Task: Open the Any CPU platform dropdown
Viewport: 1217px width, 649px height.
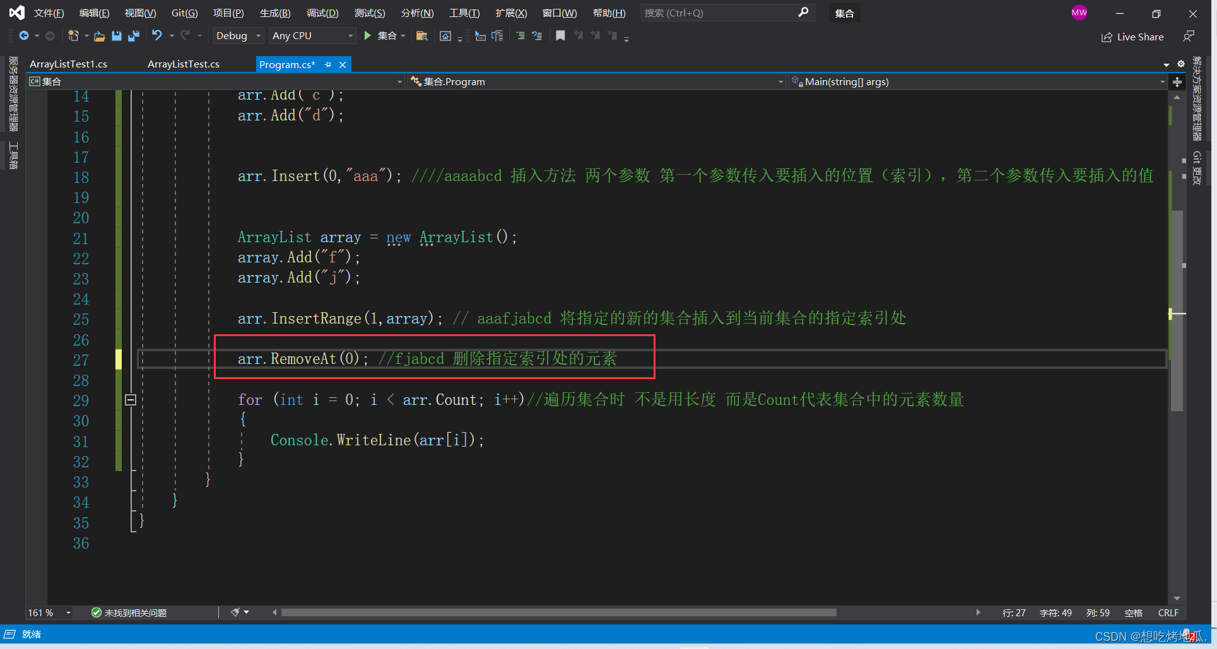Action: pos(312,36)
